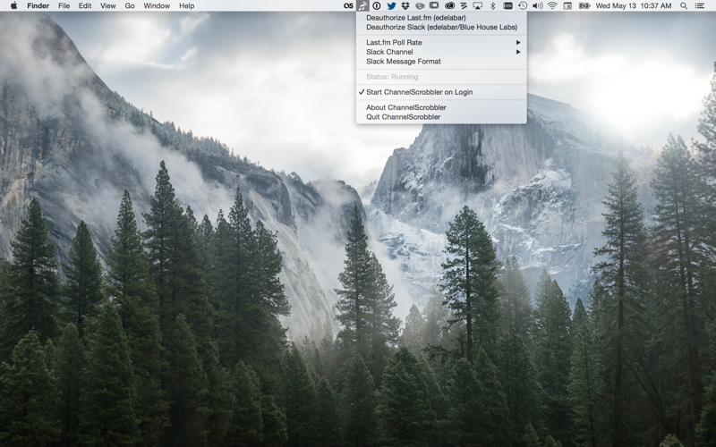
Task: Open the Wi-Fi status menu
Action: tap(552, 5)
